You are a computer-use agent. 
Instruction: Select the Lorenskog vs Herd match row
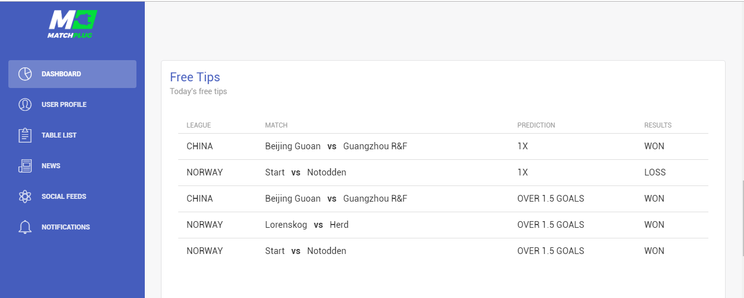(306, 225)
